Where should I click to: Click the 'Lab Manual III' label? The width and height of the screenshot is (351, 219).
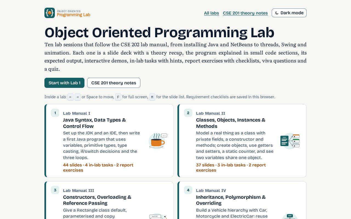click(78, 191)
